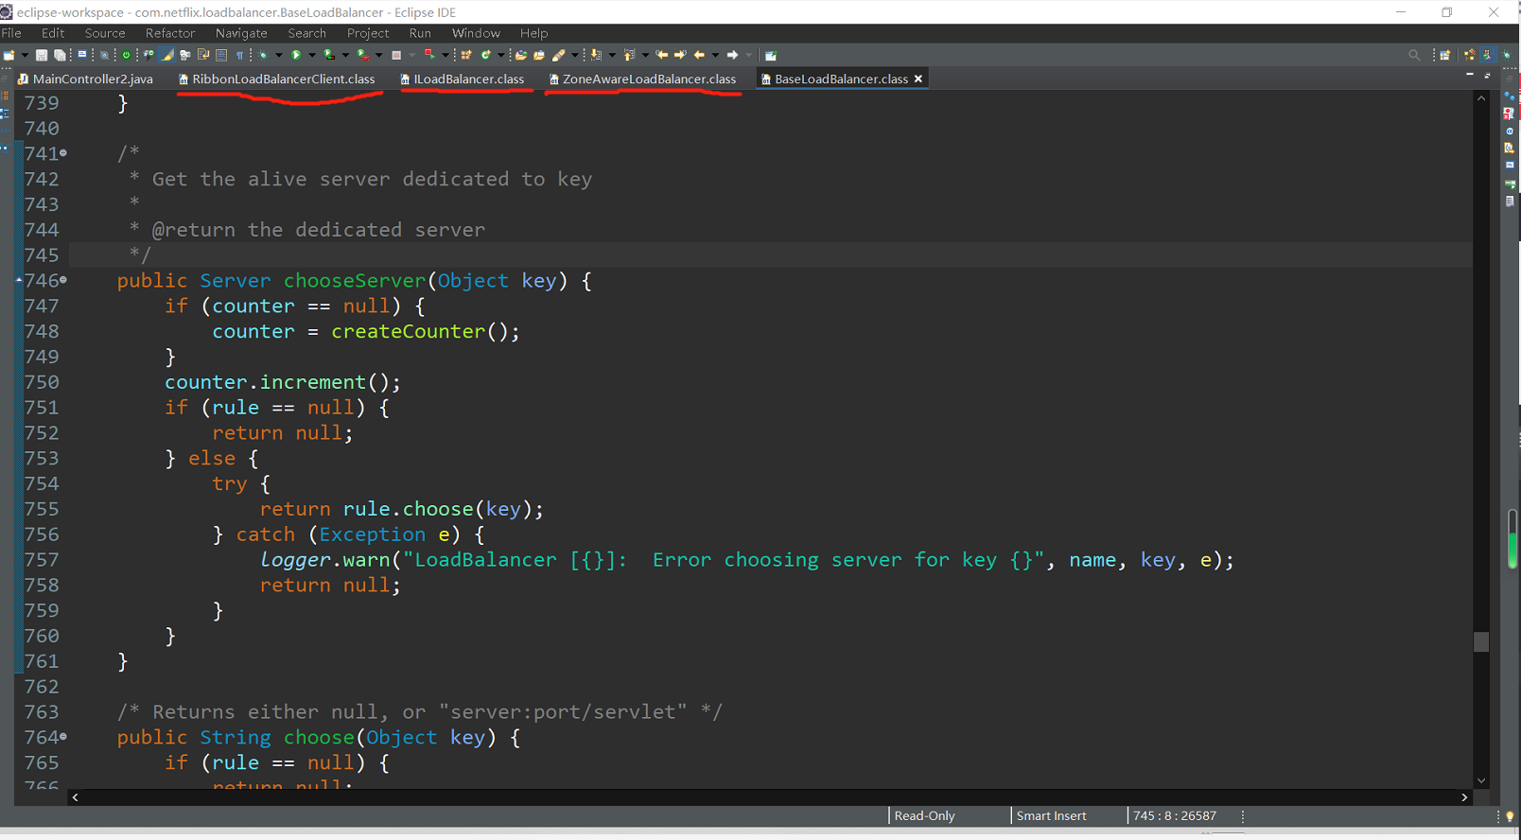The height and width of the screenshot is (840, 1521).
Task: Open the File menu
Action: 11,33
